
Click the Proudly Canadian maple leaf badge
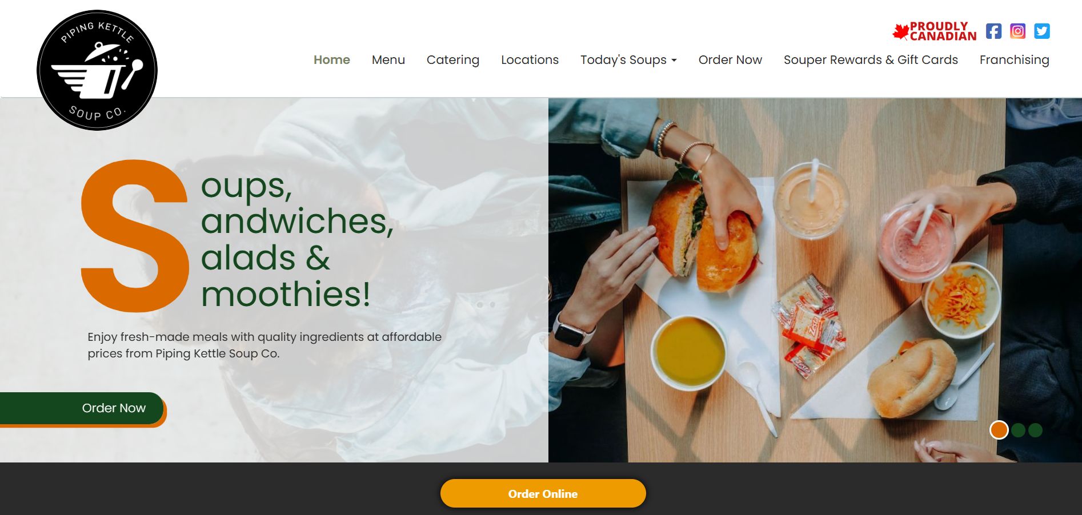(935, 31)
